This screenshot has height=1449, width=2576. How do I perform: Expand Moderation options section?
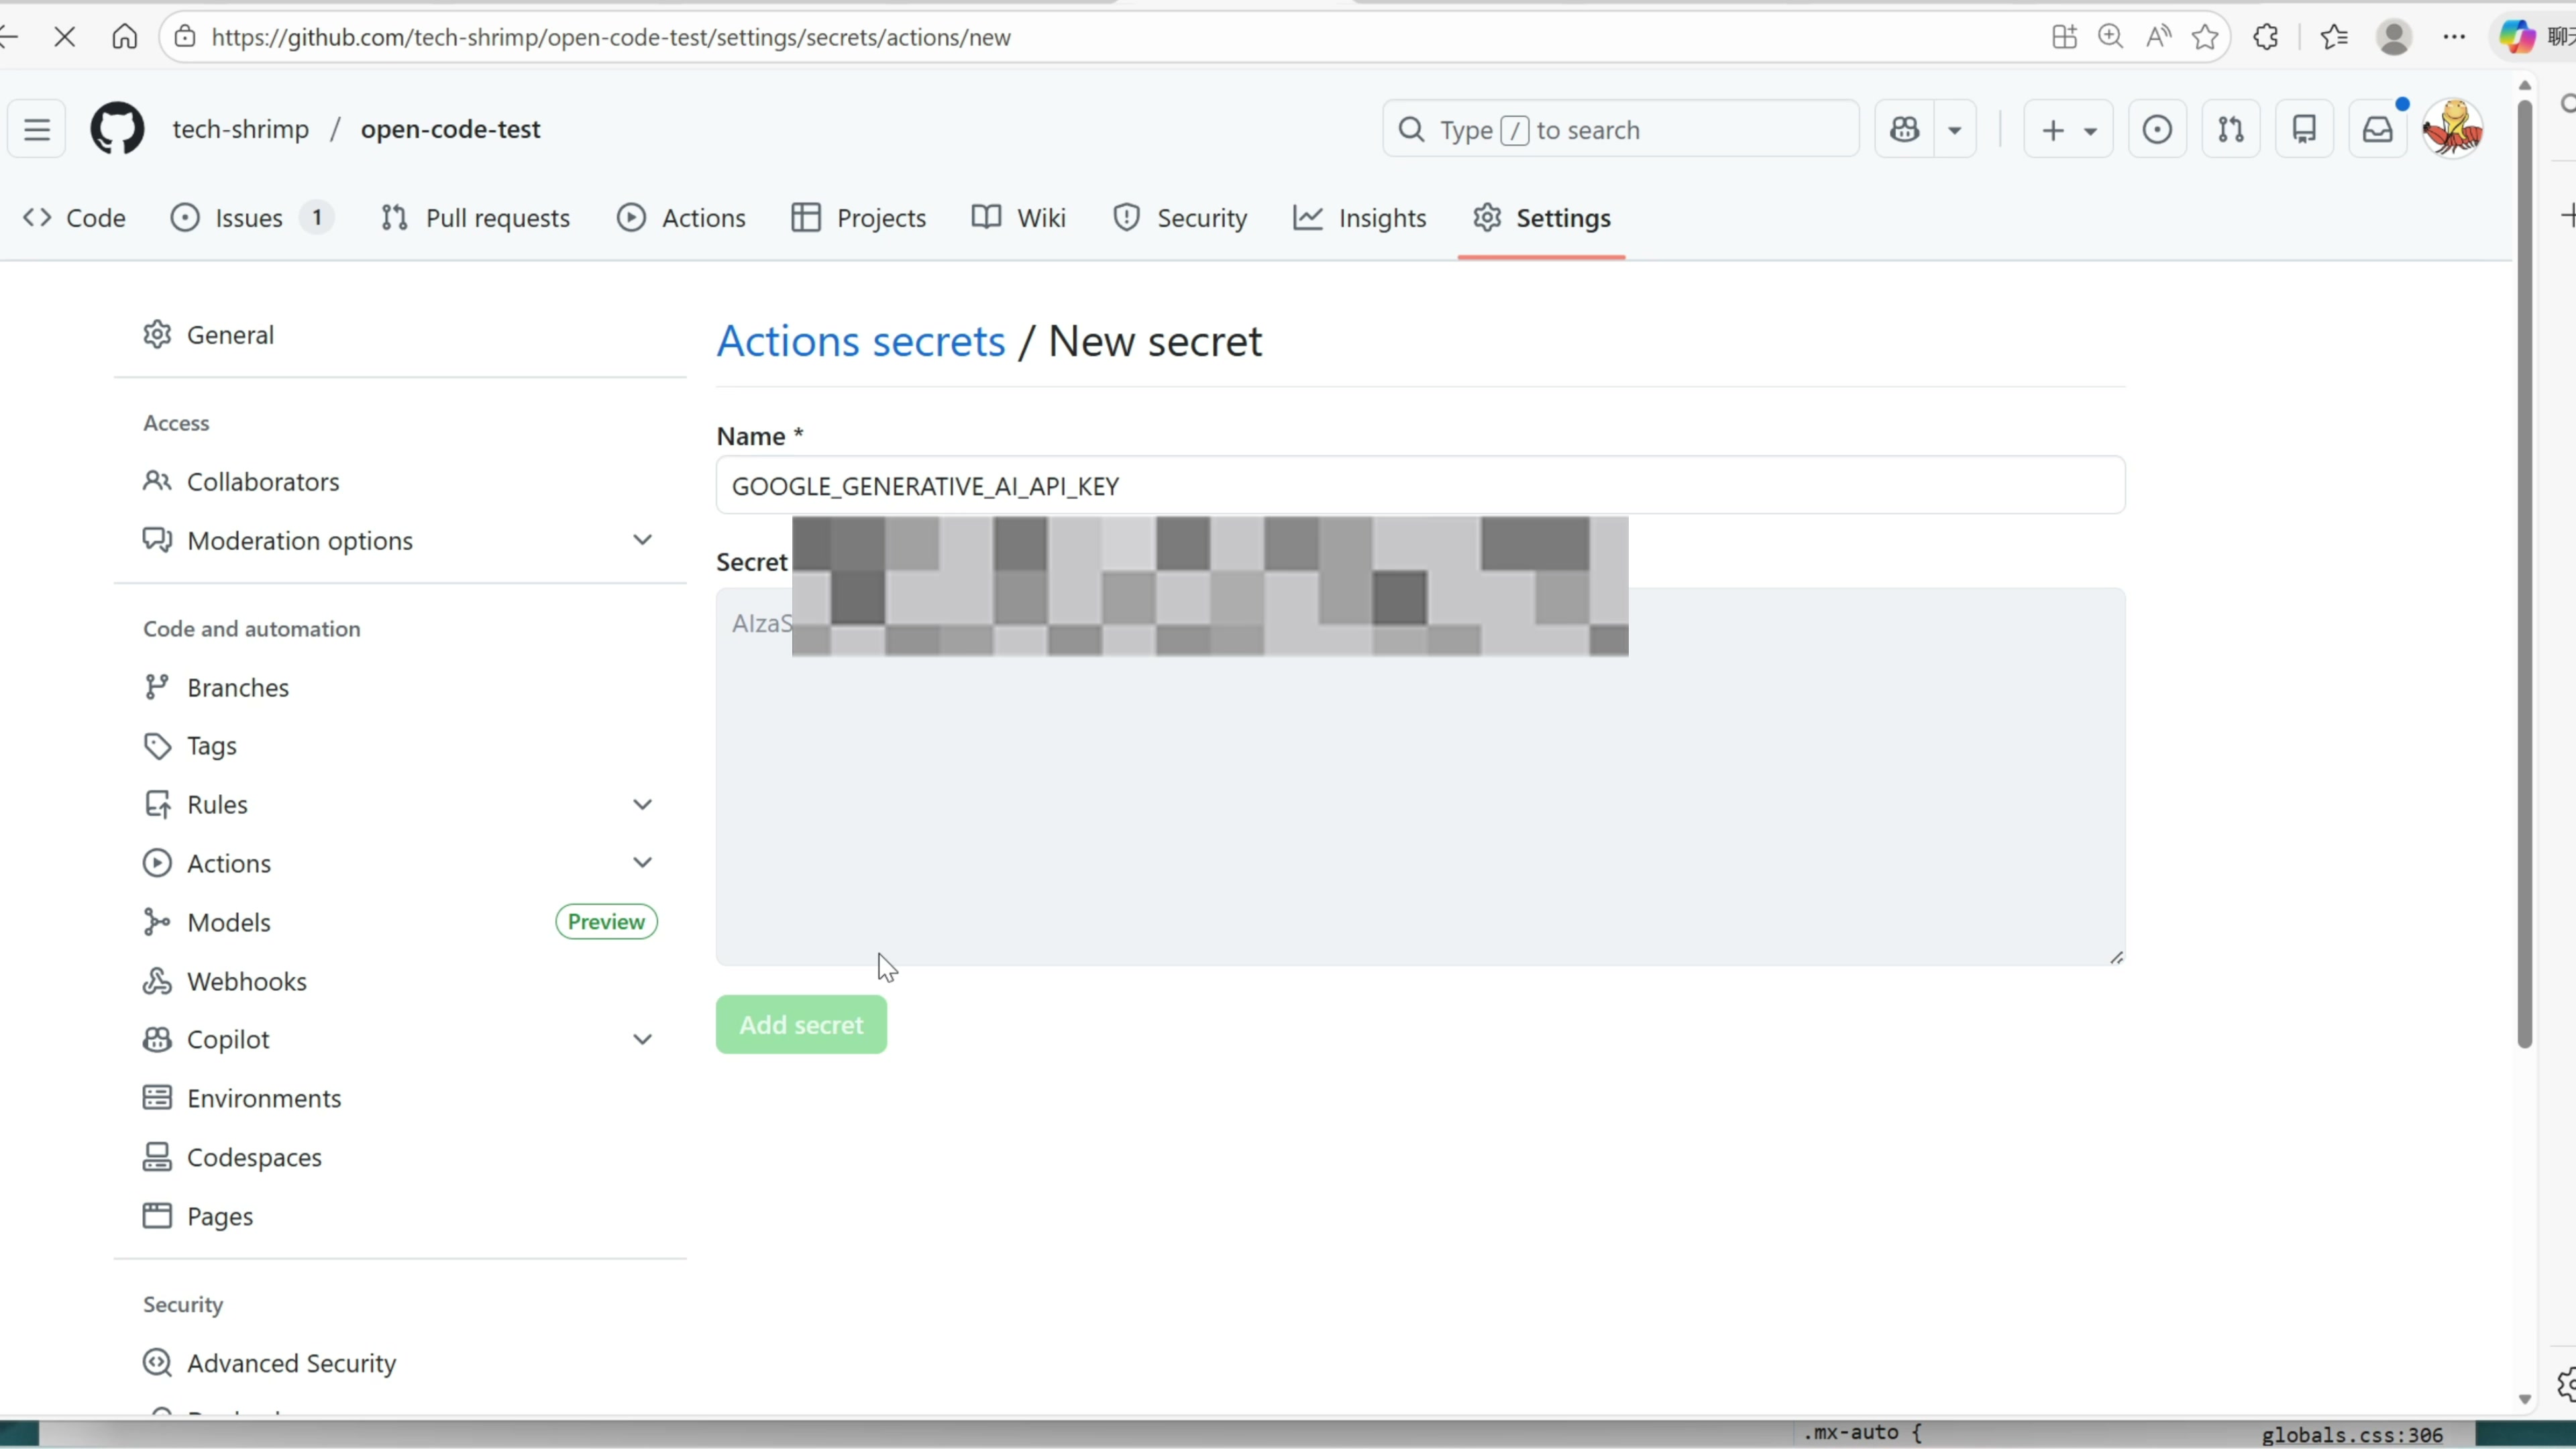point(642,540)
